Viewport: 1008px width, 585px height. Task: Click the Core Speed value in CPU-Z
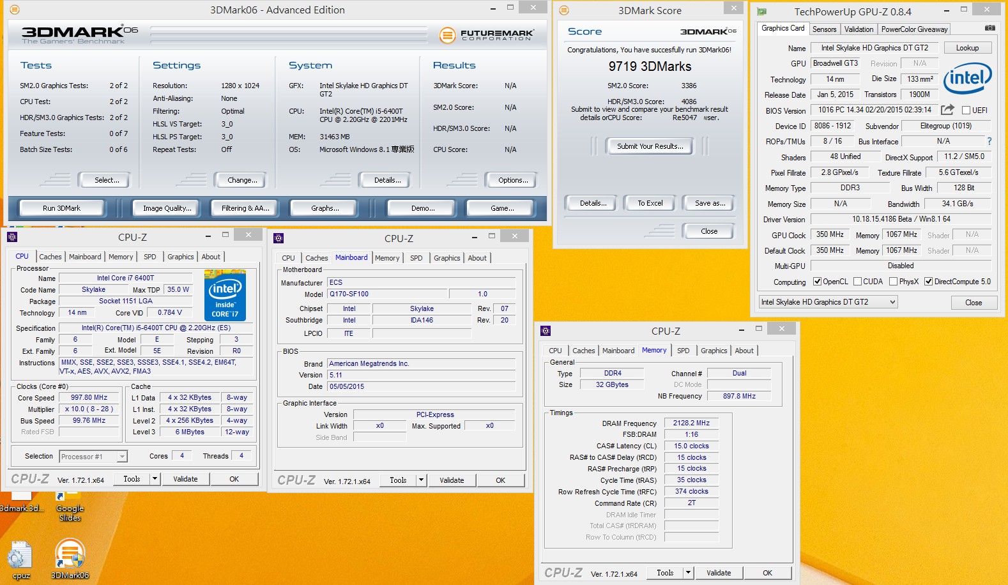click(89, 397)
